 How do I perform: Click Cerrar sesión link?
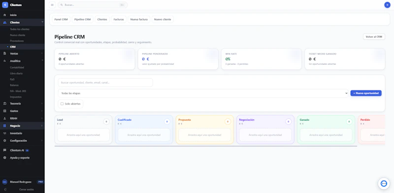click(x=27, y=190)
